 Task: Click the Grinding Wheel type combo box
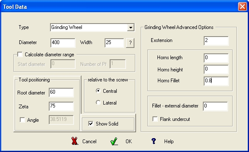click(92, 27)
